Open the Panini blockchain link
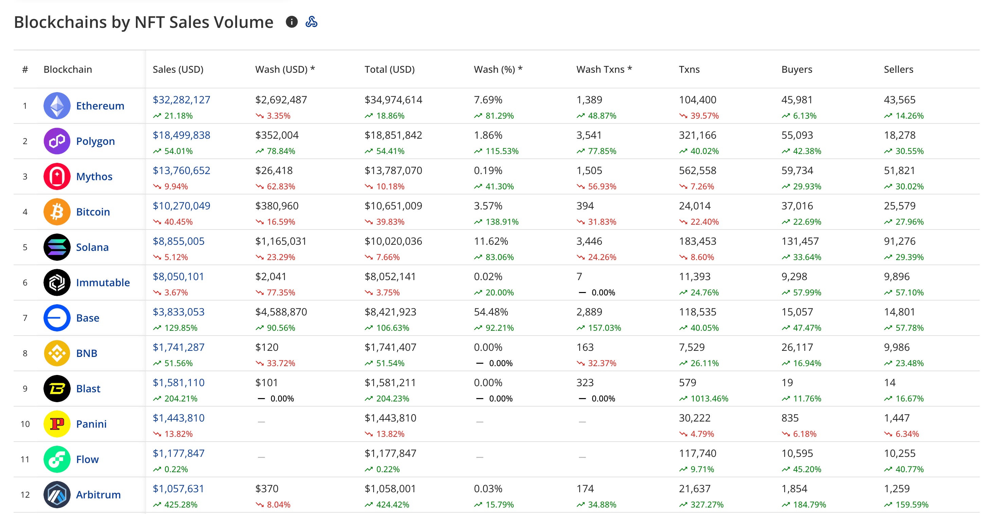Screen dimensions: 996x514 (x=91, y=424)
